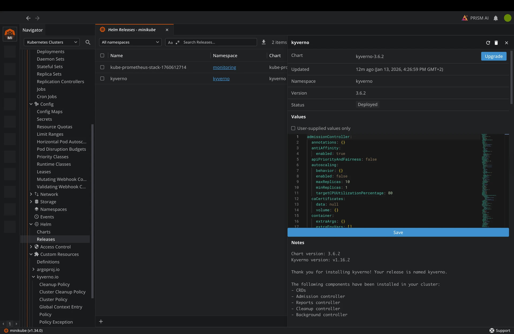
Task: Select Charts under Helm
Action: (x=44, y=232)
